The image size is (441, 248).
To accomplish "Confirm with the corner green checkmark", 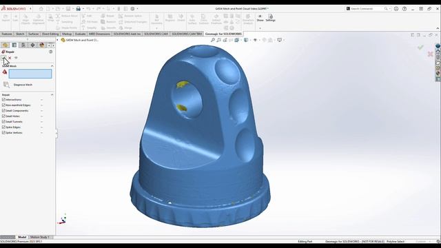I will (x=420, y=48).
